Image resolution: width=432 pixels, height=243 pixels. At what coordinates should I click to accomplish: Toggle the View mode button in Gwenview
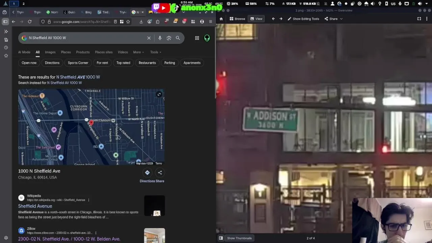tap(256, 19)
